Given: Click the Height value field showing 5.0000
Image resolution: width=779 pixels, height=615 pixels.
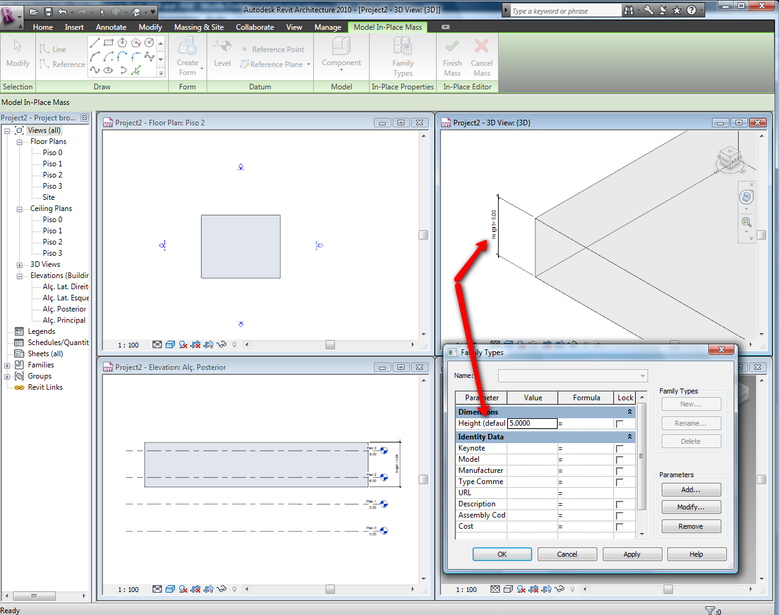Looking at the screenshot, I should point(532,423).
